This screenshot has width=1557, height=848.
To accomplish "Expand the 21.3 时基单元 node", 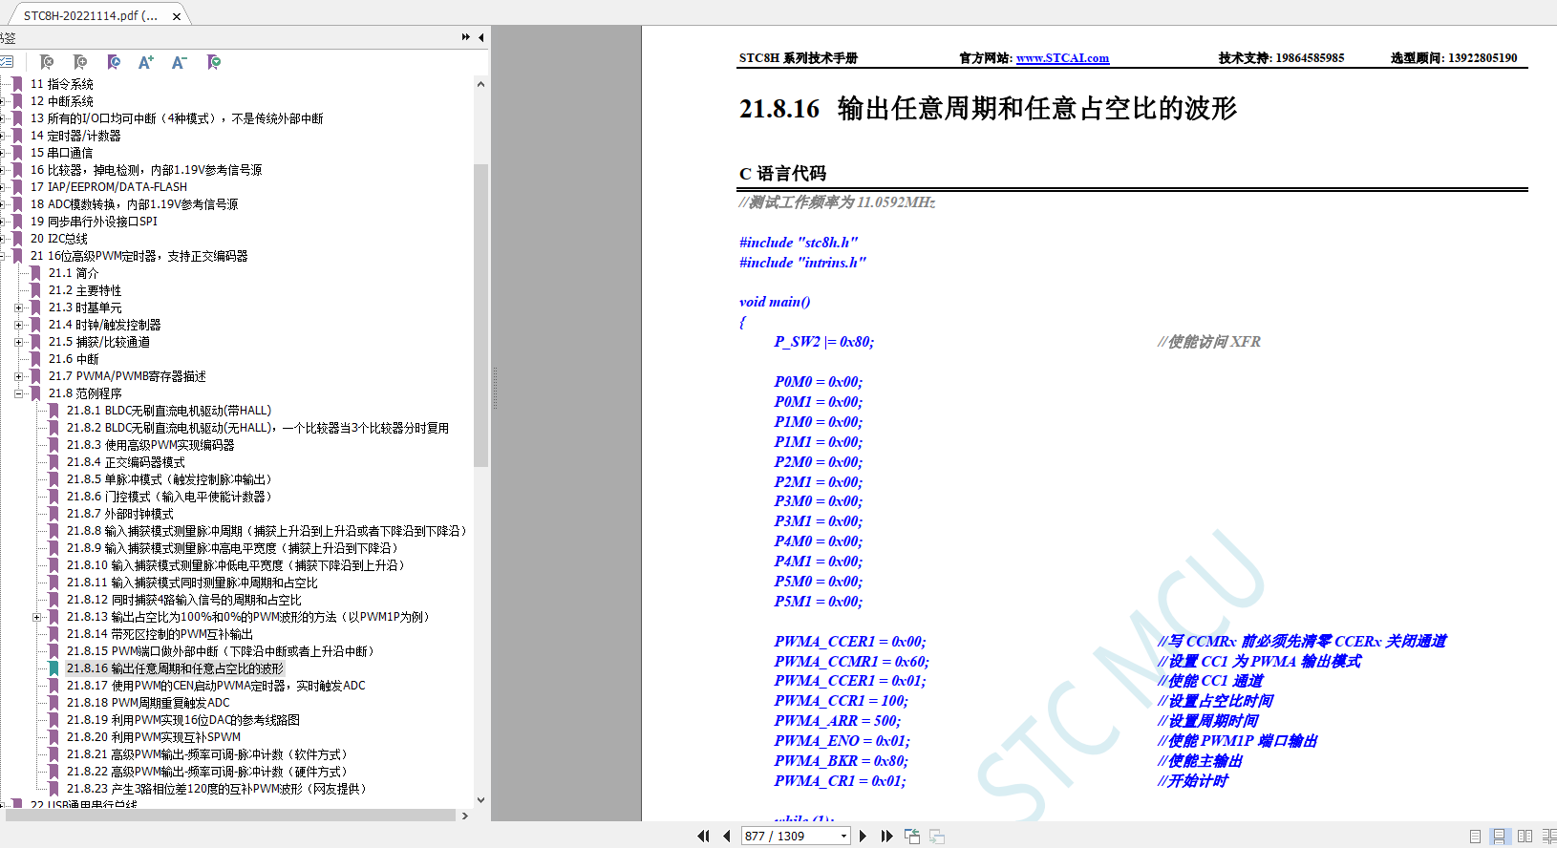I will [x=18, y=307].
